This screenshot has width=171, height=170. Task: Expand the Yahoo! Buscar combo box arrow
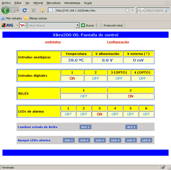(x=77, y=25)
